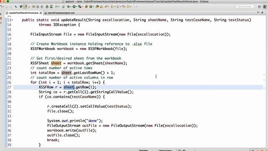
Task: Switch to hybridFramework/pom.xml tab
Action: 61,13
